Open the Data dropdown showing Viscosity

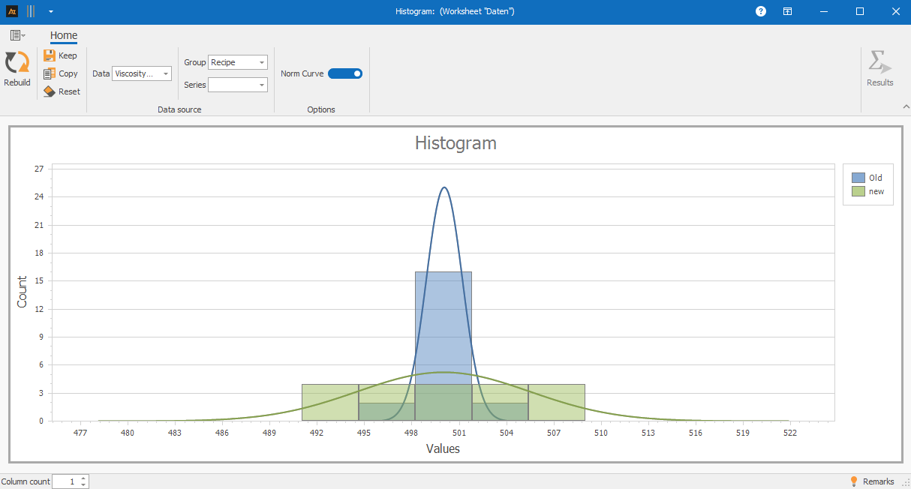pos(142,73)
